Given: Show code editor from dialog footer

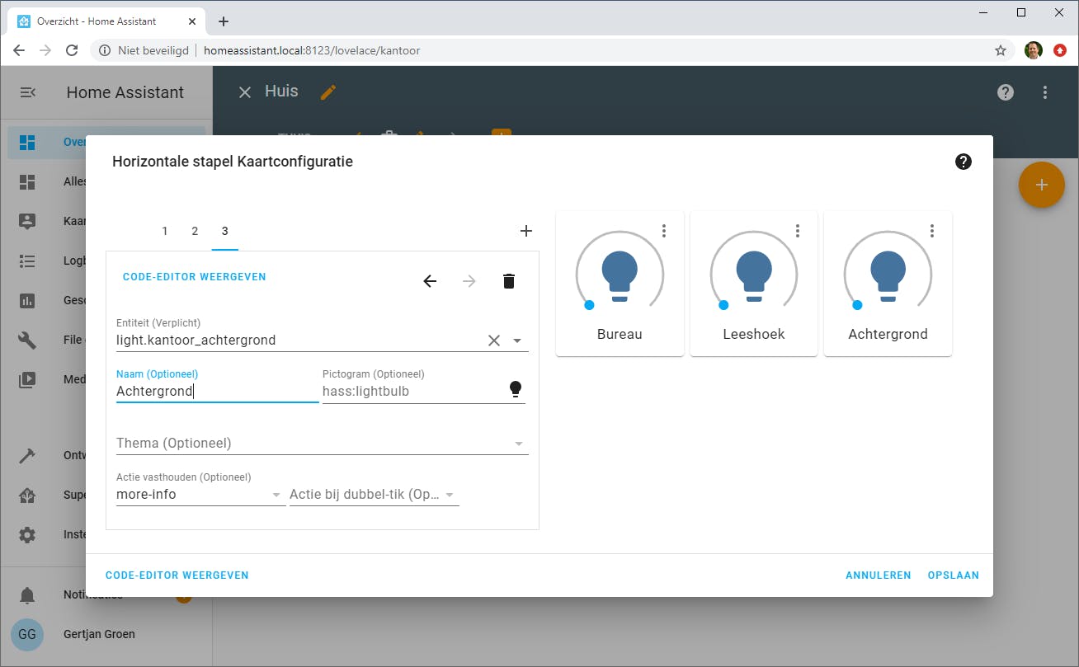Looking at the screenshot, I should 177,575.
